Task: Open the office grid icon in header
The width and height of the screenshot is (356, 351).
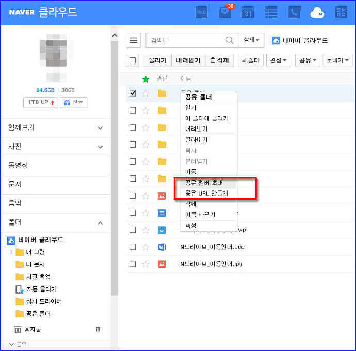Action: click(x=341, y=12)
